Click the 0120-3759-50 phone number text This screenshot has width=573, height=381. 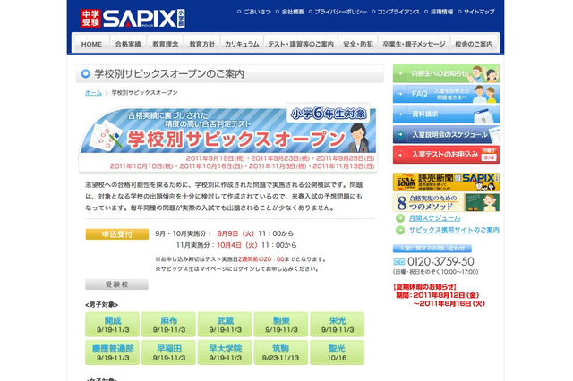440,262
